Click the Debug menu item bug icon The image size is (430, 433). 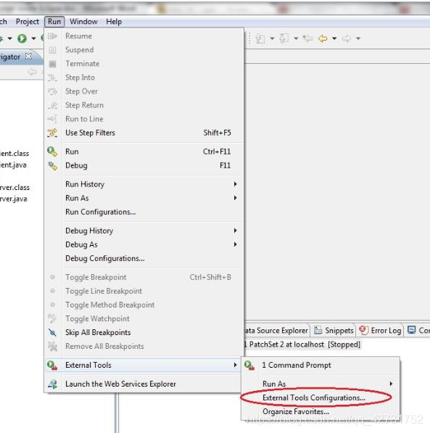(x=52, y=165)
